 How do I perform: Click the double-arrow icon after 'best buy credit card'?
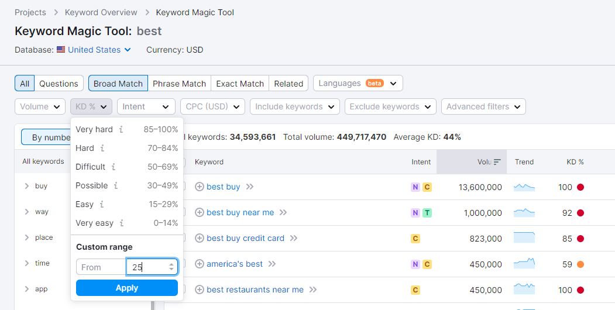294,239
